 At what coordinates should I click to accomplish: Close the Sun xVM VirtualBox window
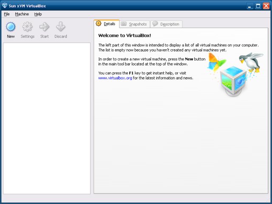click(x=266, y=6)
